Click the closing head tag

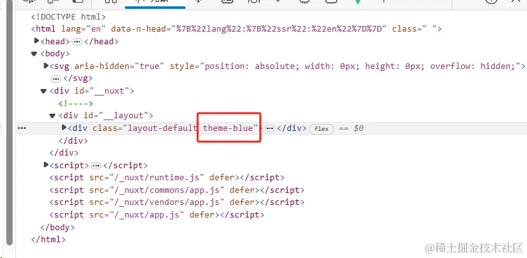[101, 42]
